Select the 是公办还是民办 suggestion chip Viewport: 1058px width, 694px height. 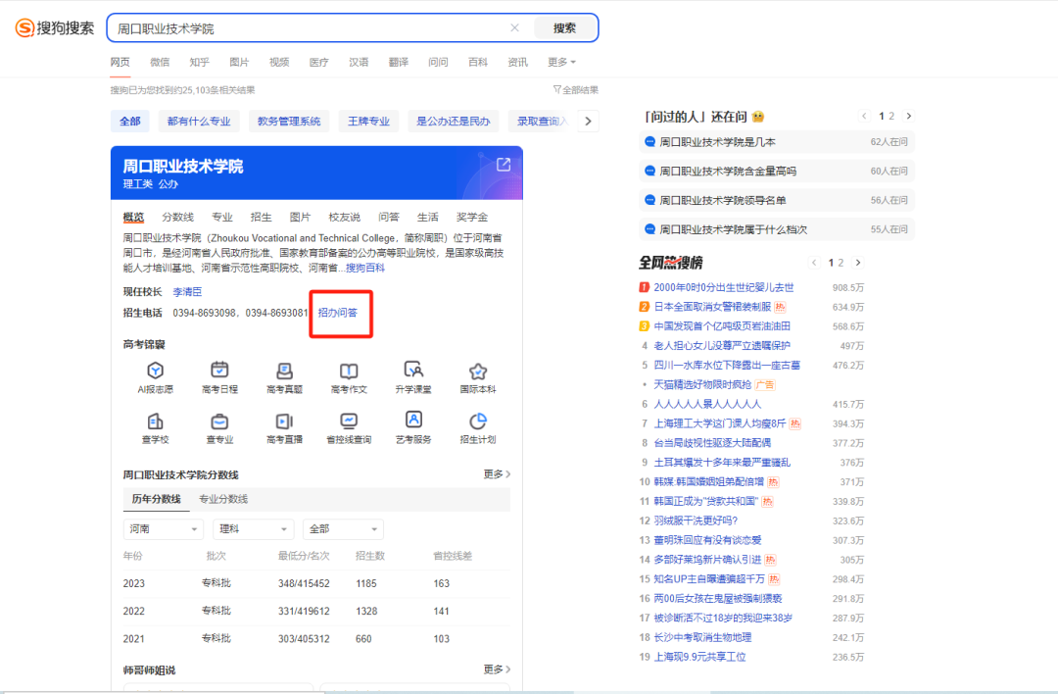(454, 122)
